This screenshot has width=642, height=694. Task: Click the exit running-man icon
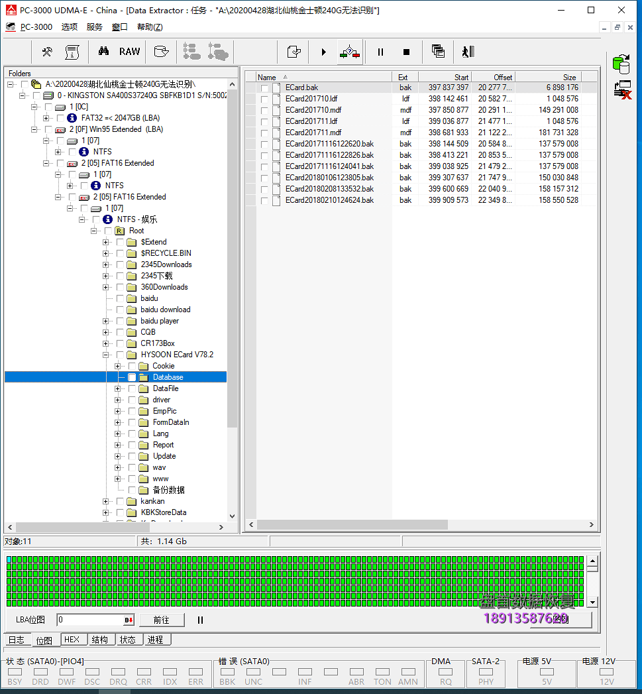pyautogui.click(x=468, y=52)
